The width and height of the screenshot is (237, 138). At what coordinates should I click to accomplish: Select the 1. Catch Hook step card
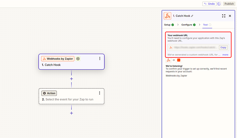tap(71, 62)
